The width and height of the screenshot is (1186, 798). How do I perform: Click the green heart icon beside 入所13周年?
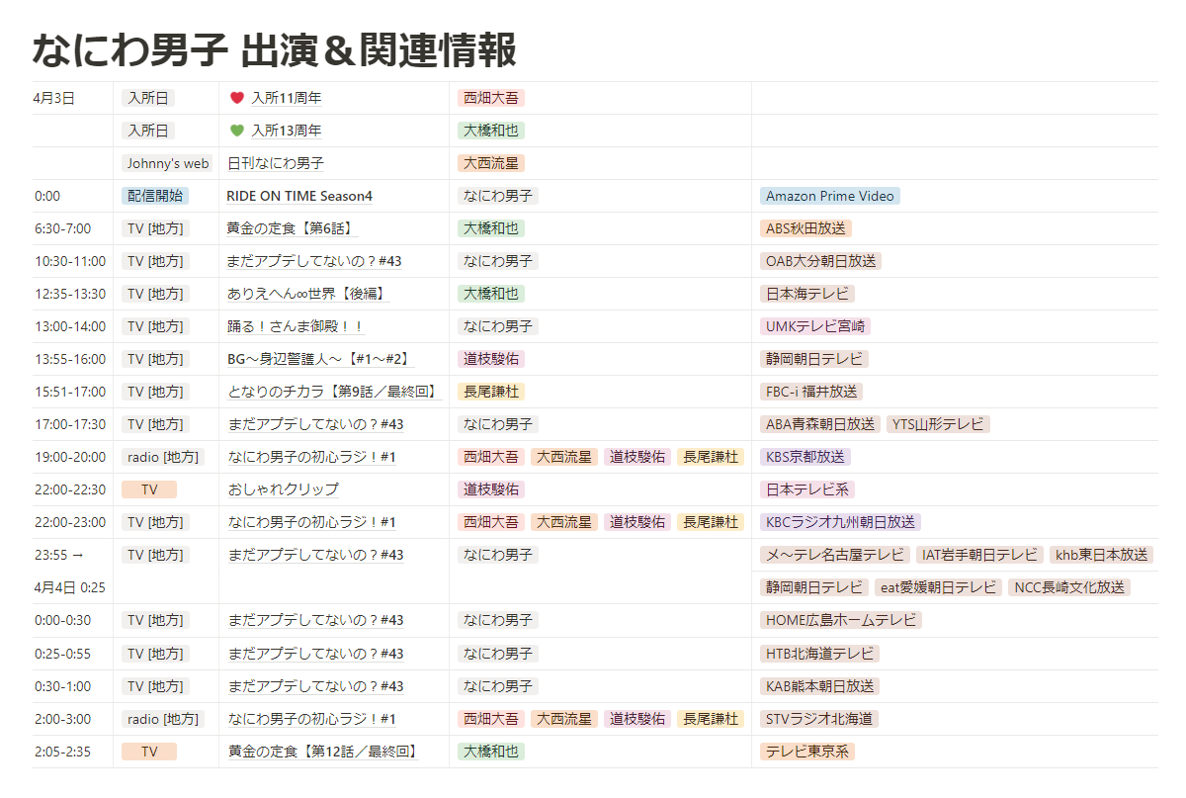pos(236,131)
